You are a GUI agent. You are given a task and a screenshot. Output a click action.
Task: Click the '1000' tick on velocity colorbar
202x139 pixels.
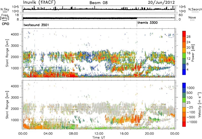click(x=191, y=88)
